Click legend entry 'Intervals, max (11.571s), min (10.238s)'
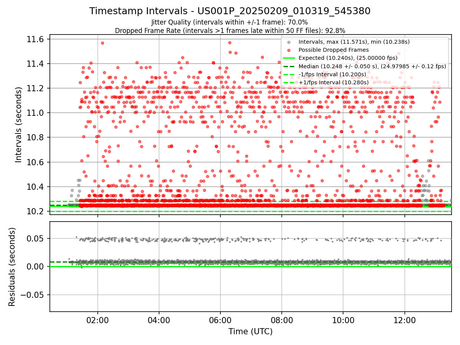Viewport: 460px width, 345px height. (354, 42)
